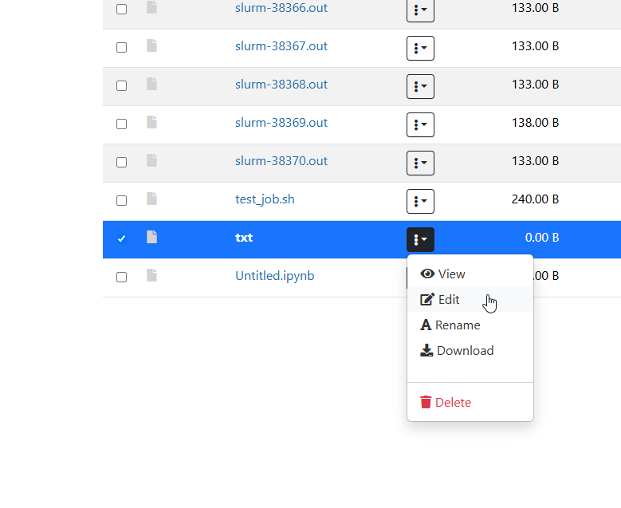621x508 pixels.
Task: Uncheck the selected txt file checkbox
Action: [x=122, y=238]
